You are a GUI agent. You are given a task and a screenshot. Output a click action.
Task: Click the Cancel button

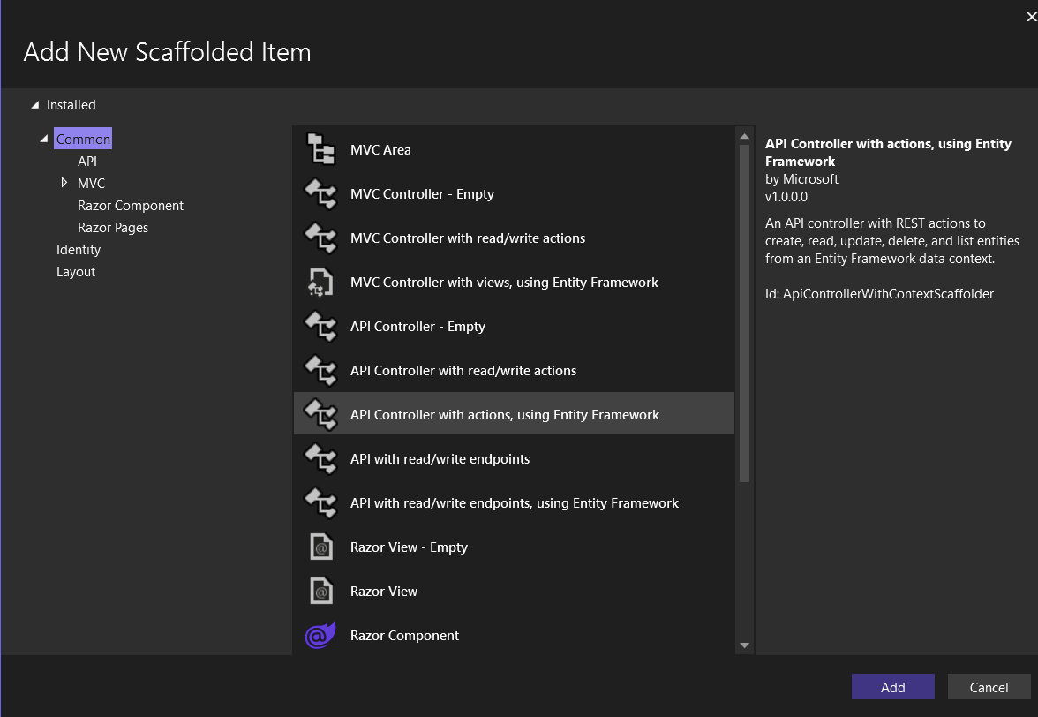pyautogui.click(x=989, y=686)
